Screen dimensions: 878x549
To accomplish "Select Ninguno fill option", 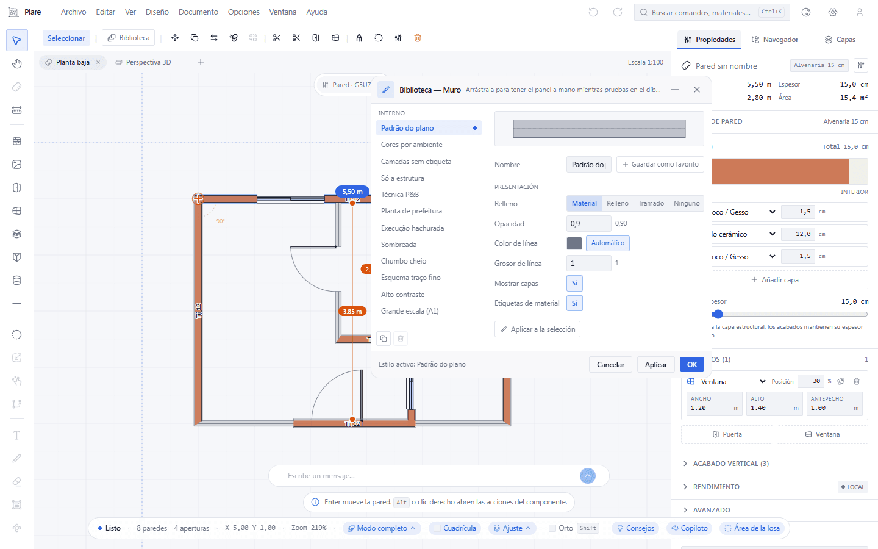I will (x=687, y=203).
